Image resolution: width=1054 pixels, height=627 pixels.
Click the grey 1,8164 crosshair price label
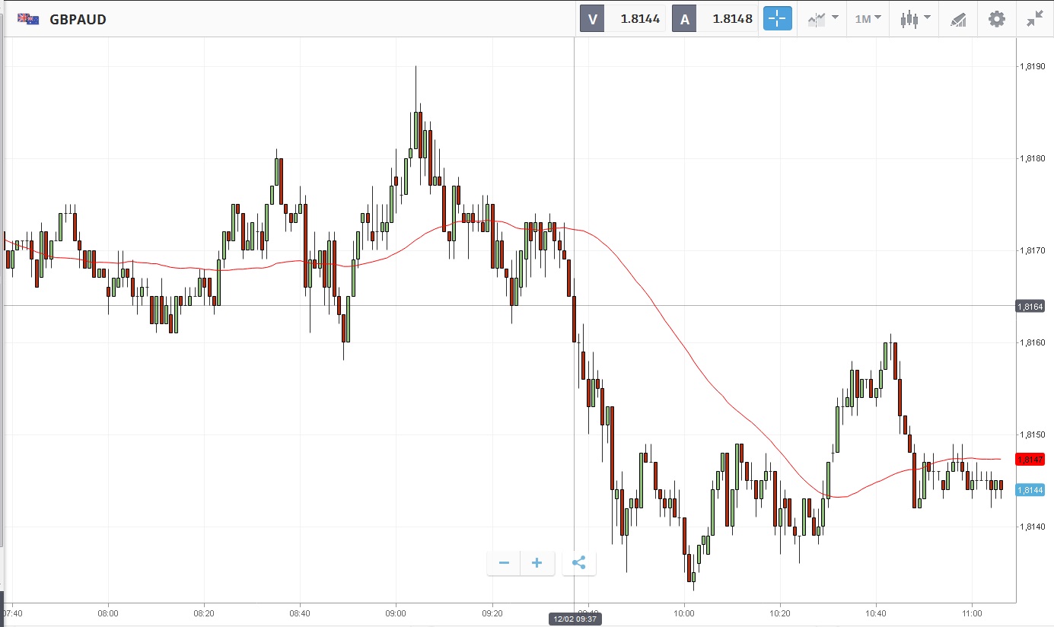[1033, 307]
